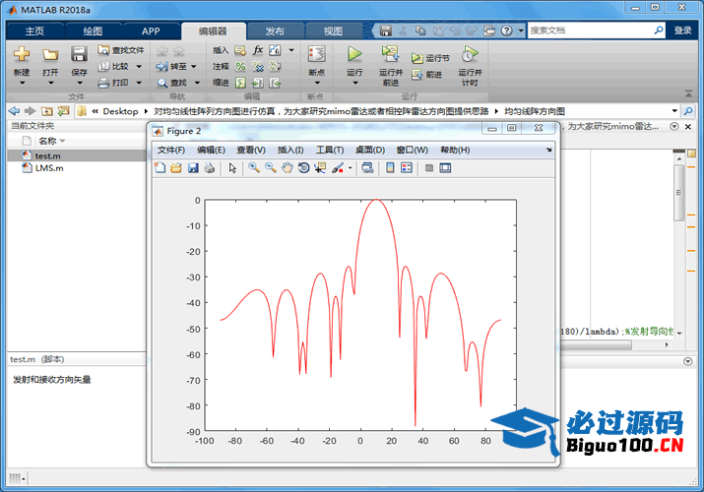This screenshot has width=704, height=492.
Task: Click the Print (打印) button
Action: point(114,83)
